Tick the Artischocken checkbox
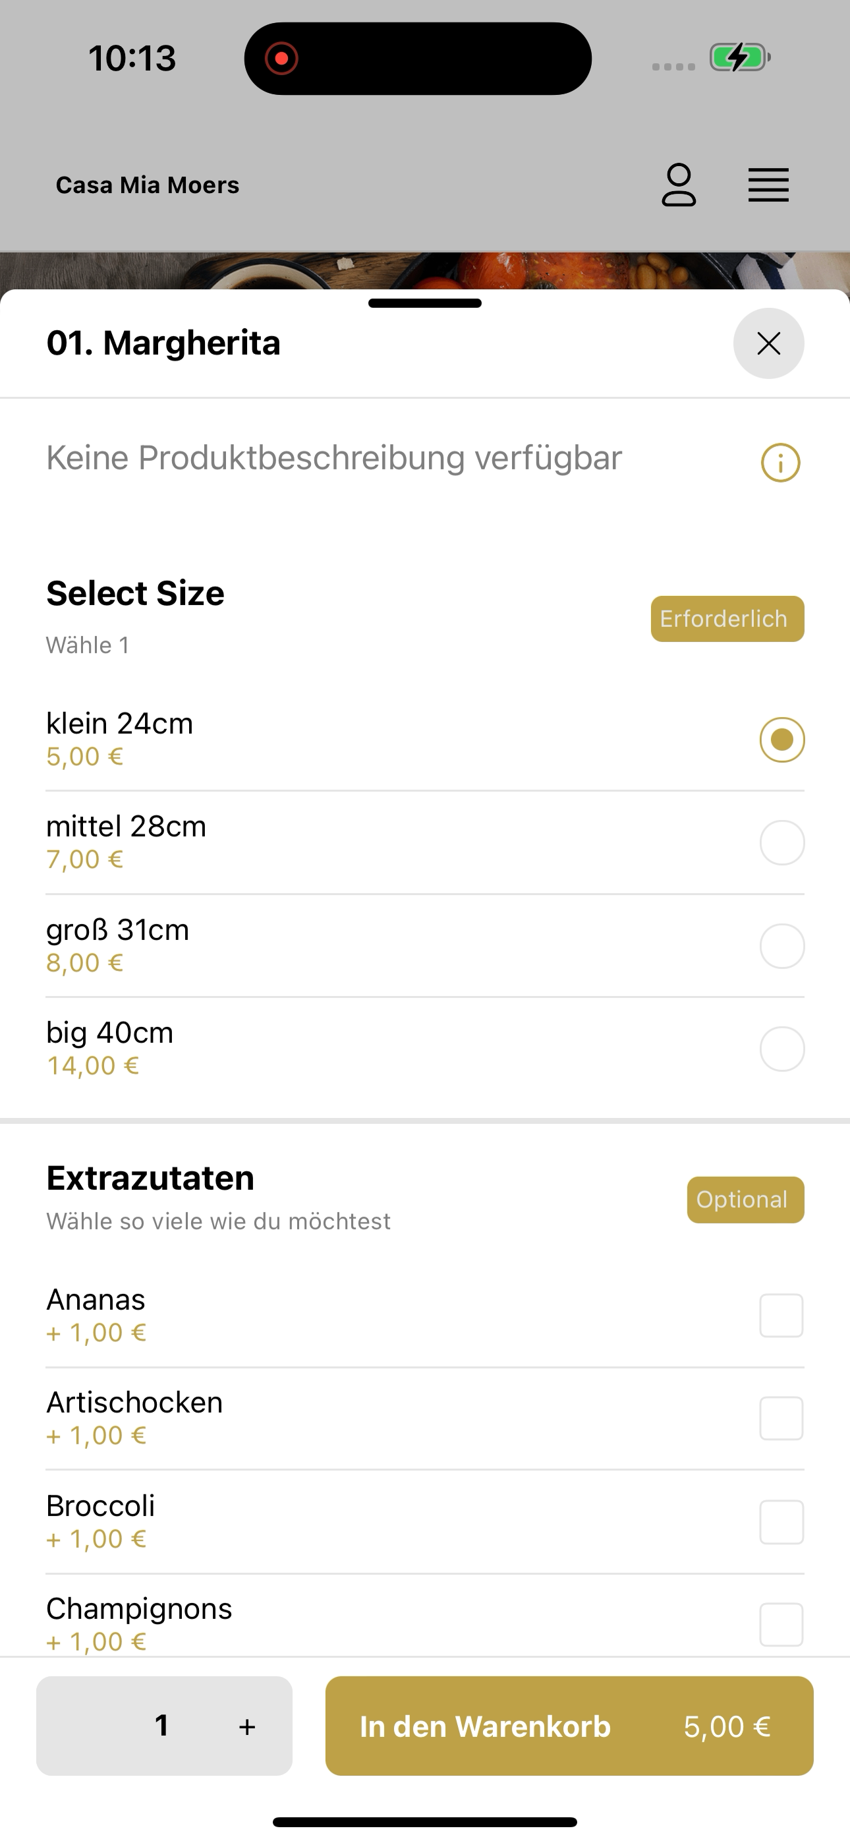This screenshot has height=1843, width=850. (781, 1418)
